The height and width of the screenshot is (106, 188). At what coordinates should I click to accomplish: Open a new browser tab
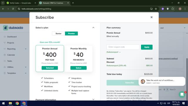point(73,3)
